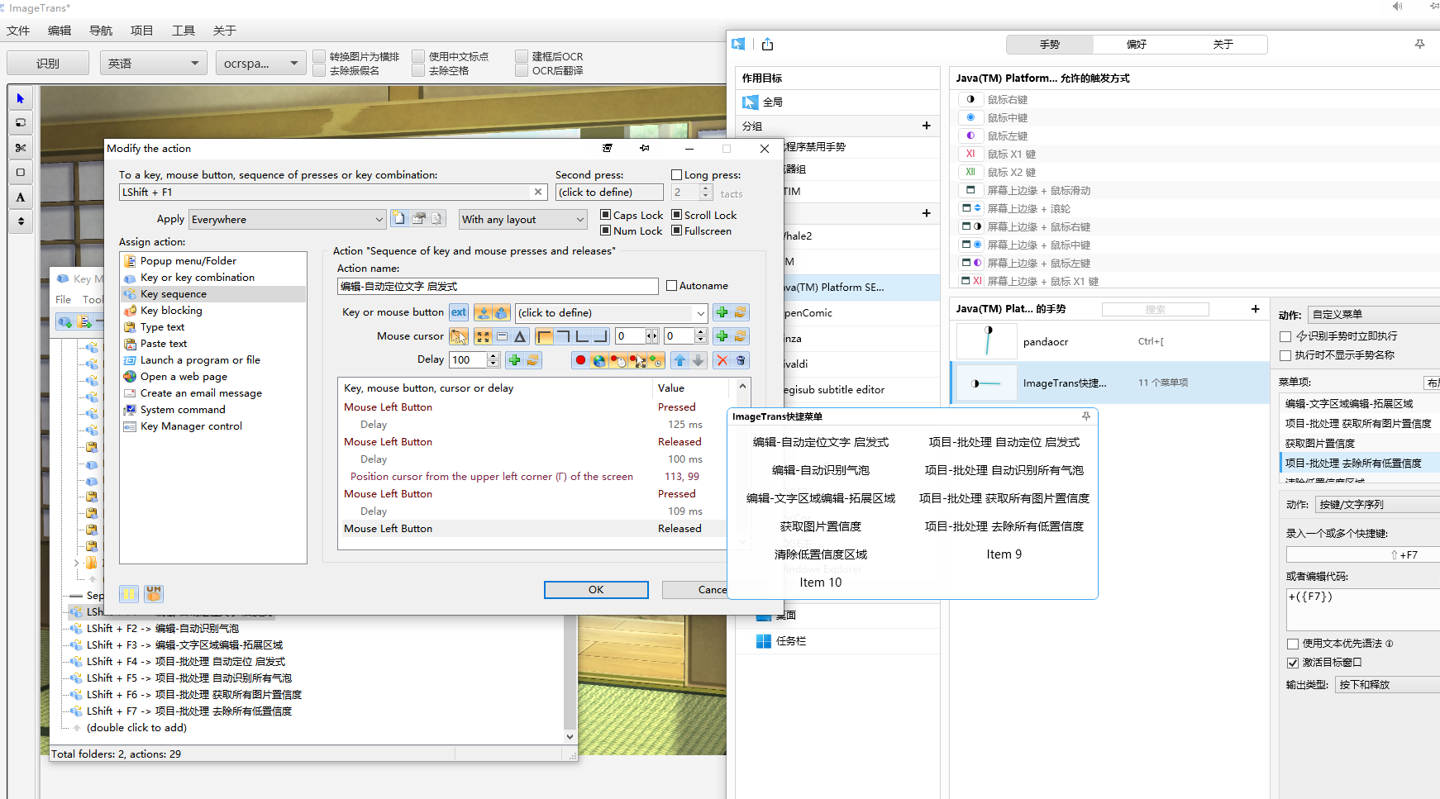Select the lower-right corner anchor icon
1440x799 pixels.
point(600,336)
